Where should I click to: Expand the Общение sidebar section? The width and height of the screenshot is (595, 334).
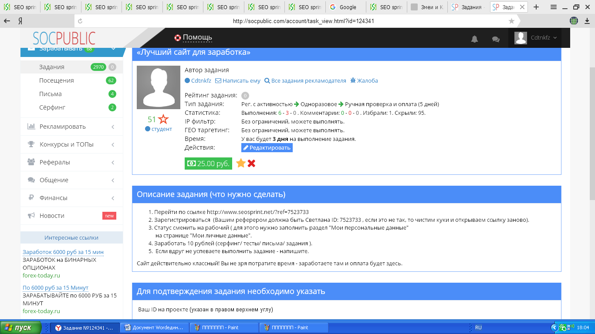71,180
